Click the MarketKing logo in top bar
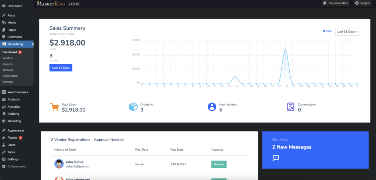The width and height of the screenshot is (376, 180). [x=51, y=4]
